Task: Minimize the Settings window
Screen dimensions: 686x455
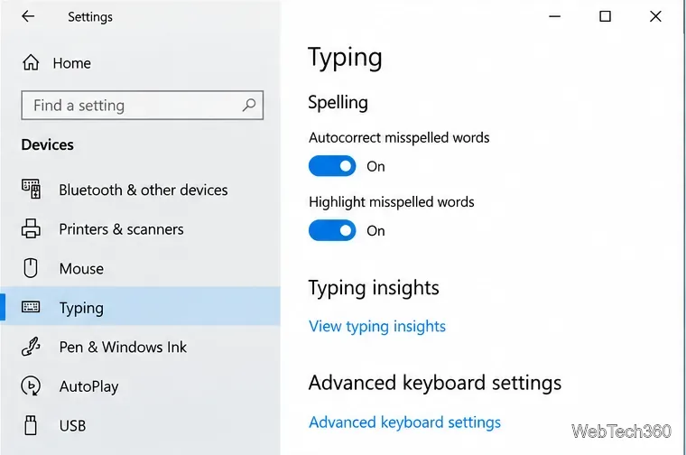Action: (x=555, y=16)
